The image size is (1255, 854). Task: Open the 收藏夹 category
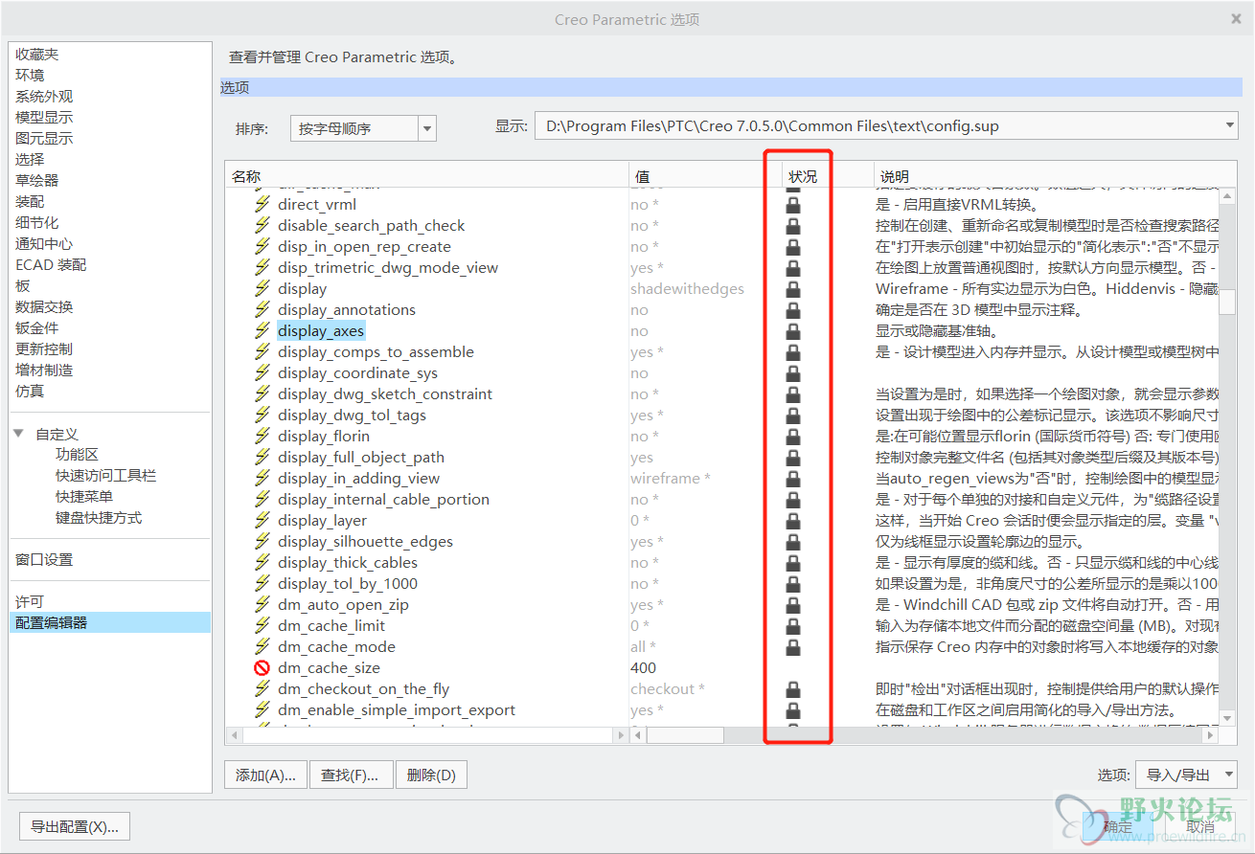(x=36, y=54)
